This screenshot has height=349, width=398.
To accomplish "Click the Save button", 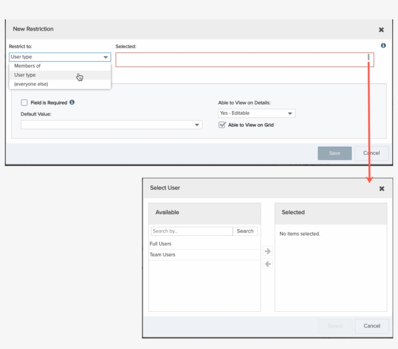I will pyautogui.click(x=334, y=153).
